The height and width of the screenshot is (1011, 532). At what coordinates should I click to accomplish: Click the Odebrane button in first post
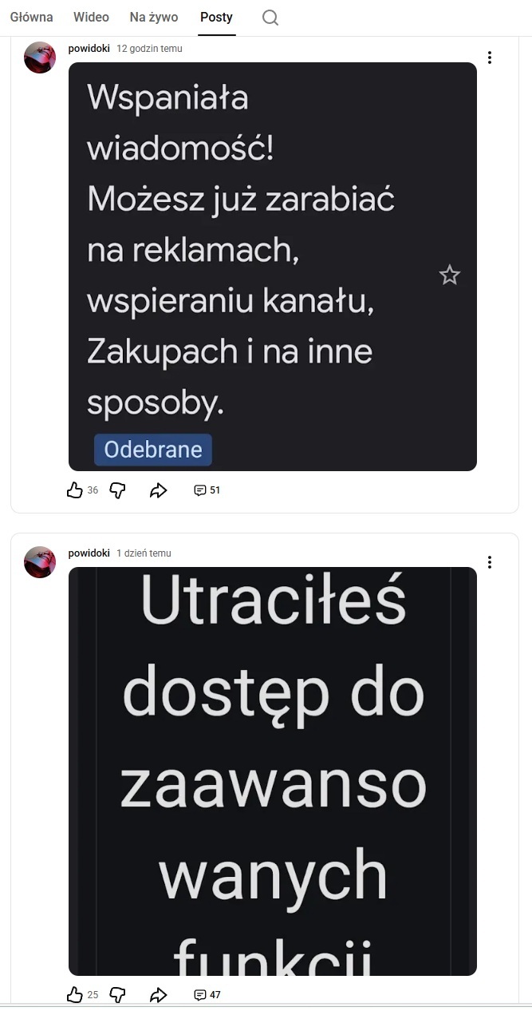[153, 450]
